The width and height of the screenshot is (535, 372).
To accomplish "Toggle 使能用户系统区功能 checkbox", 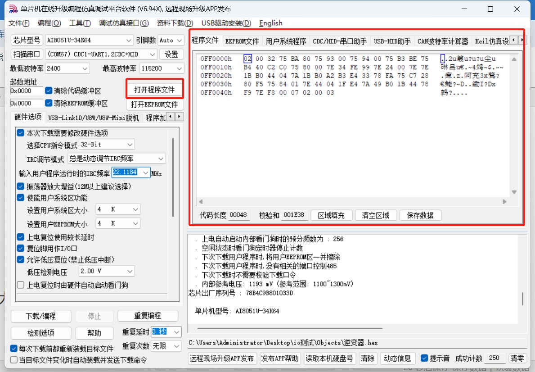I will pos(21,197).
